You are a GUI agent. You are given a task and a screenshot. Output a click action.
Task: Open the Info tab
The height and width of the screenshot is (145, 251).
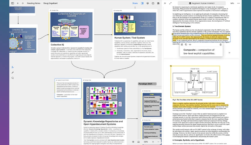click(x=232, y=3)
